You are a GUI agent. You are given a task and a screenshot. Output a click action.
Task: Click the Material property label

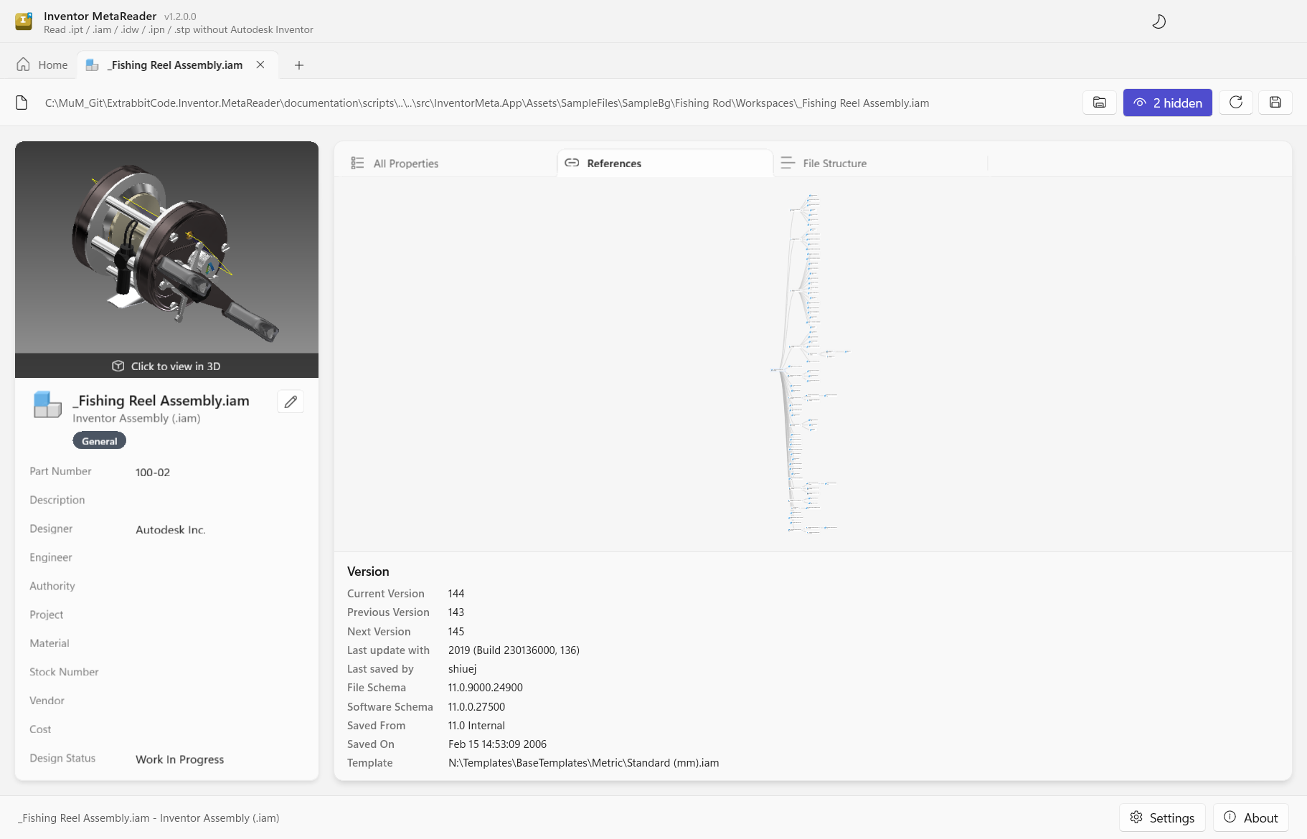(x=49, y=643)
